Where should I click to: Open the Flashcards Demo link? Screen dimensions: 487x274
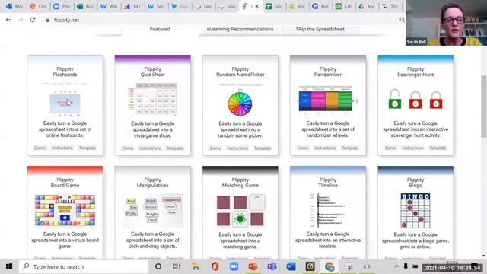[40, 148]
